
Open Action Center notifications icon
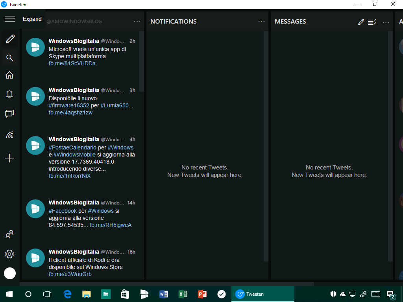[x=390, y=295]
